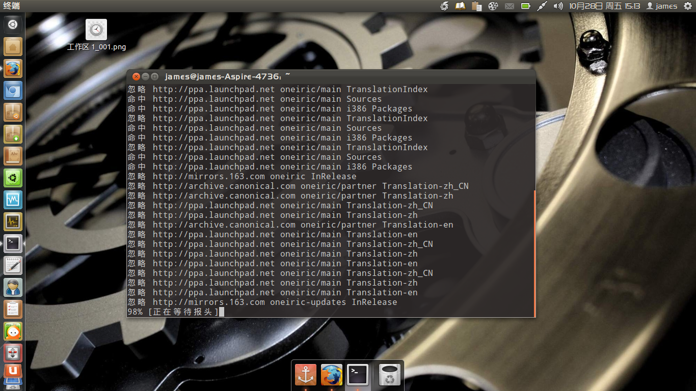Minimize the terminal window
696x391 pixels.
(x=145, y=76)
